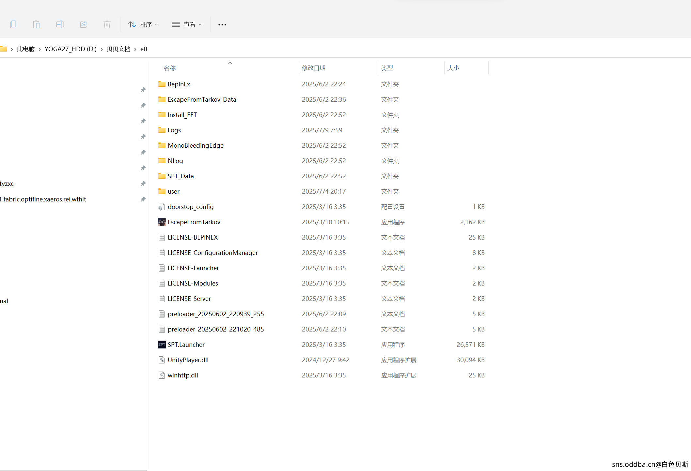Open the more options ellipsis menu
The height and width of the screenshot is (471, 691).
click(x=222, y=24)
